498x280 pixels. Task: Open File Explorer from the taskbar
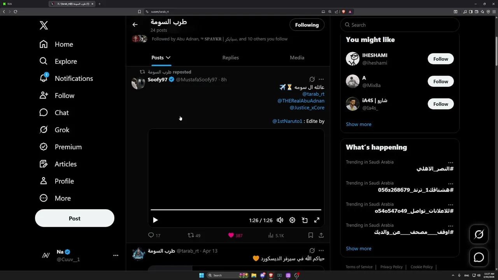pyautogui.click(x=254, y=275)
